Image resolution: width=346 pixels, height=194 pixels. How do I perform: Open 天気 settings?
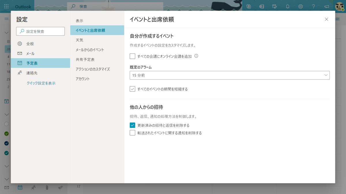coord(97,40)
